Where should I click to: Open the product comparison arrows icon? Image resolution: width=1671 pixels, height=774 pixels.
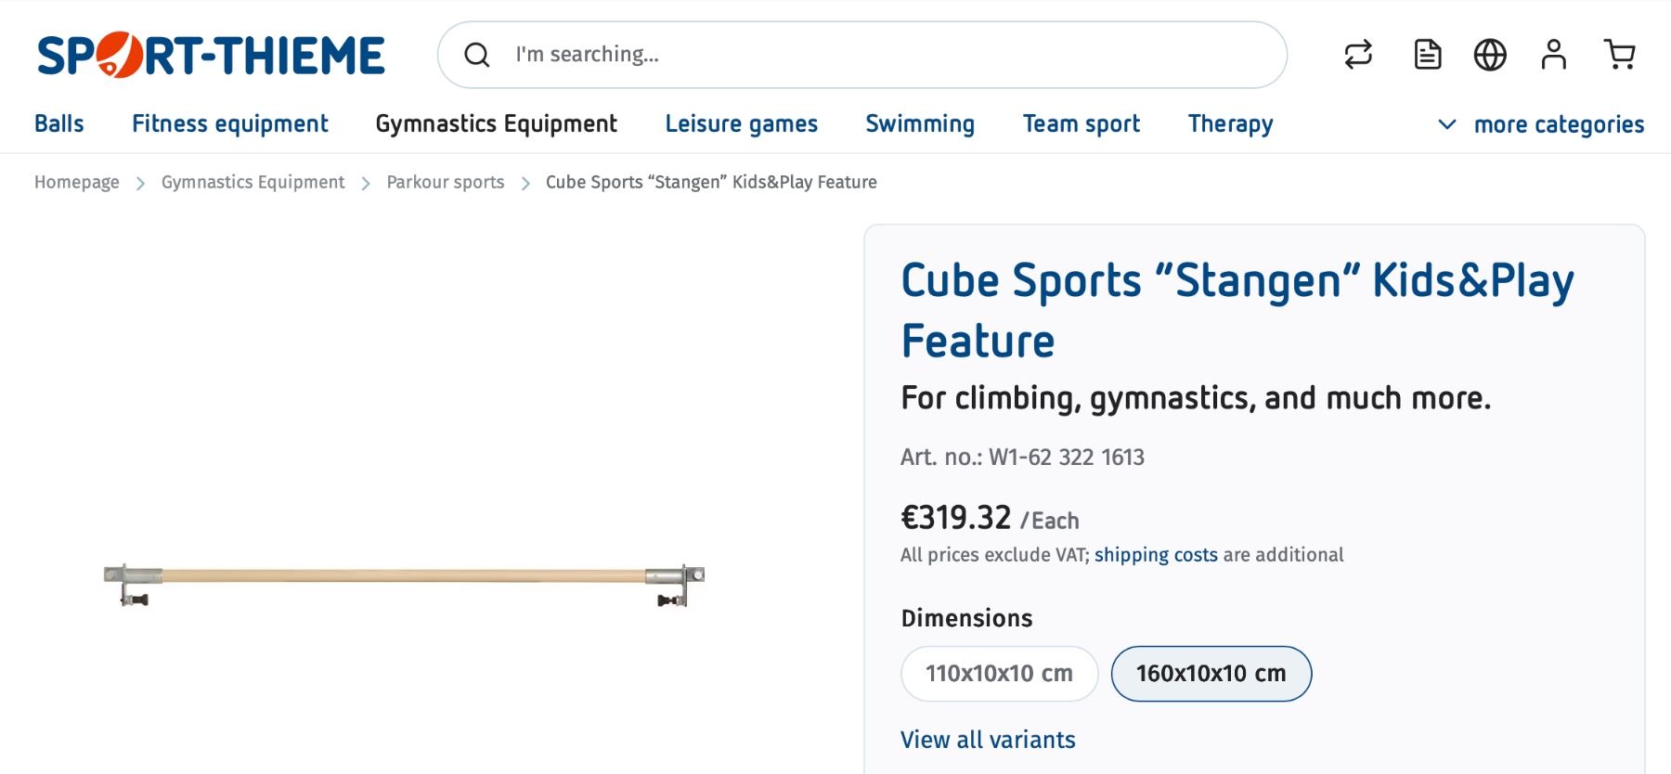coord(1358,55)
